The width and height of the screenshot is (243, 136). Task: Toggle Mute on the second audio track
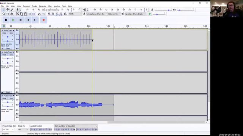click(x=4, y=55)
